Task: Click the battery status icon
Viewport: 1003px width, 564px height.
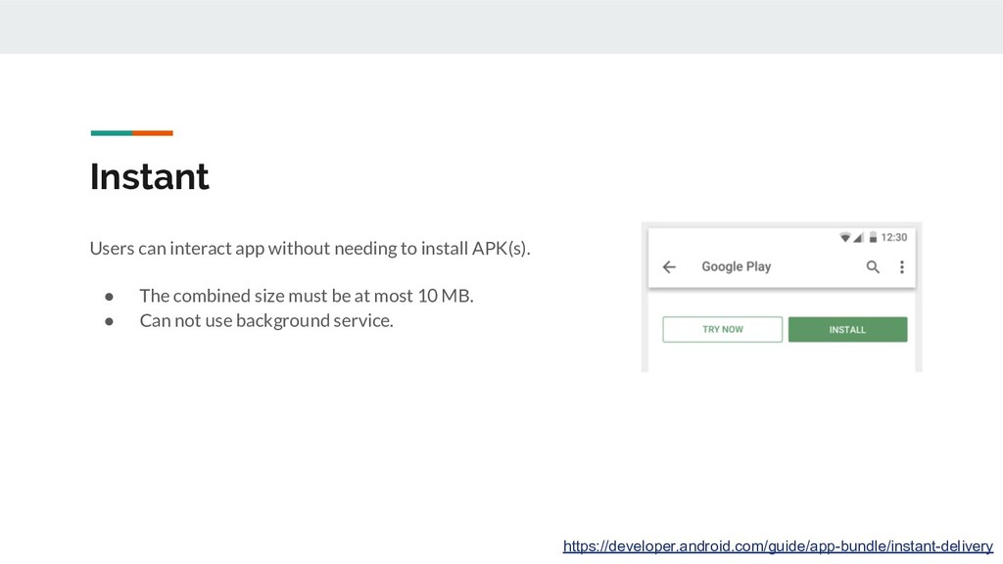Action: click(x=872, y=237)
